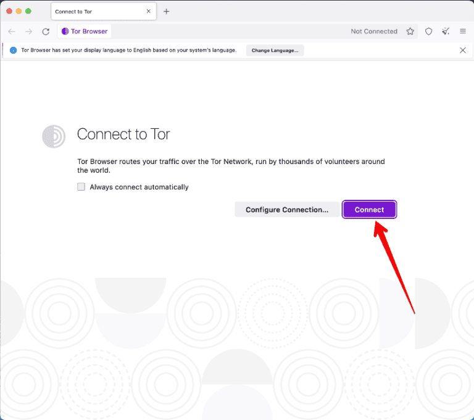The width and height of the screenshot is (474, 420).
Task: Click the Tor Browser address field
Action: 216,31
